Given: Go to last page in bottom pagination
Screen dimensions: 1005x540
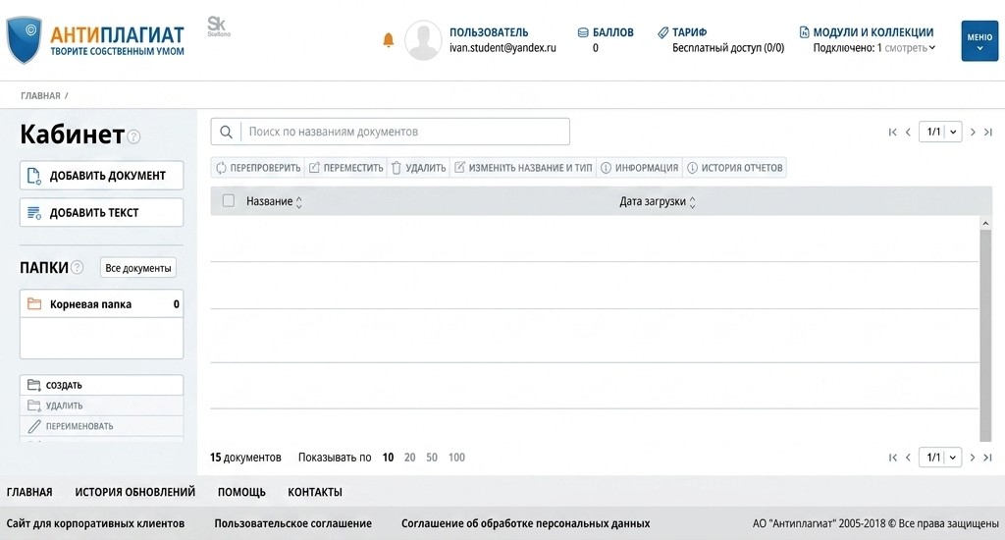Looking at the screenshot, I should click(x=987, y=458).
